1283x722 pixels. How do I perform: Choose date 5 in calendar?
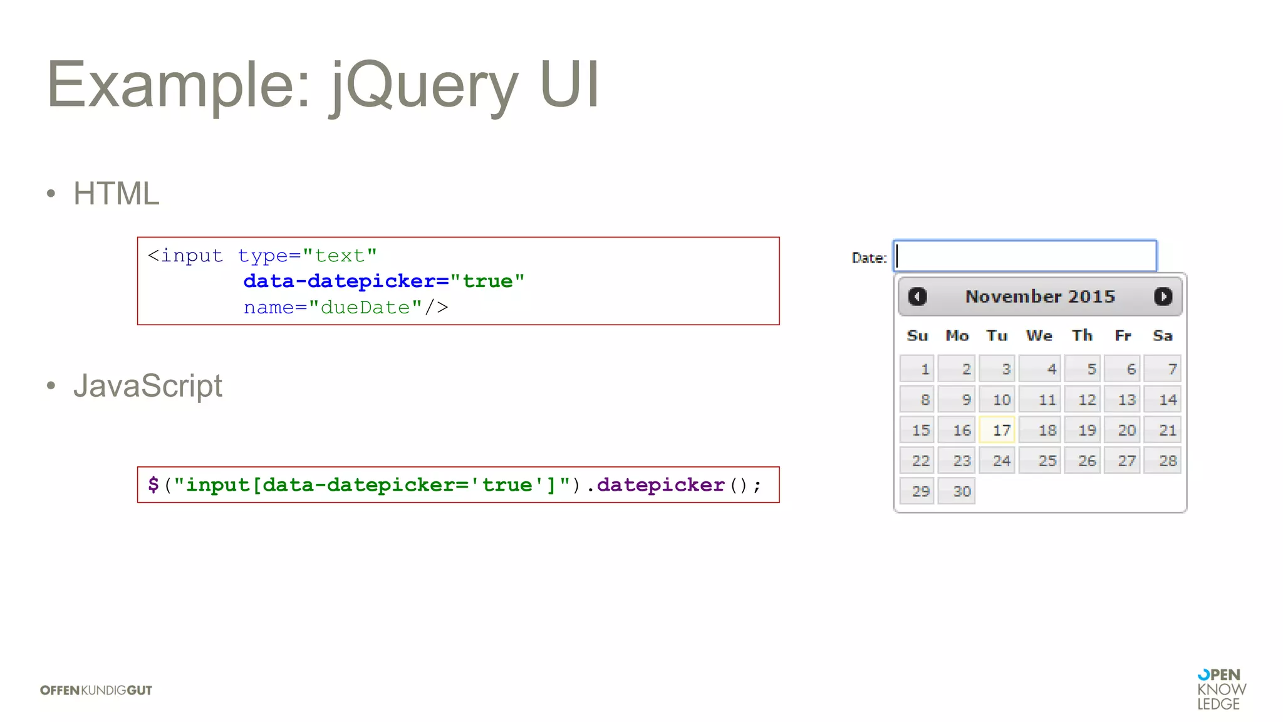click(1082, 369)
